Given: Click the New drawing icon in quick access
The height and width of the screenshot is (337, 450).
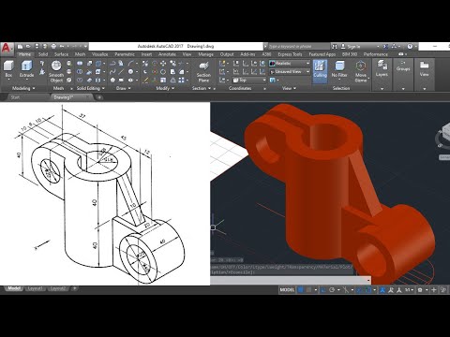Looking at the screenshot, I should coord(21,46).
